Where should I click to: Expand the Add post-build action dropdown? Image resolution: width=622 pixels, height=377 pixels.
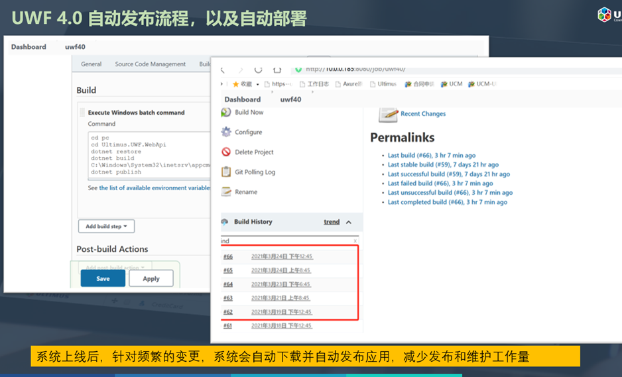[115, 268]
